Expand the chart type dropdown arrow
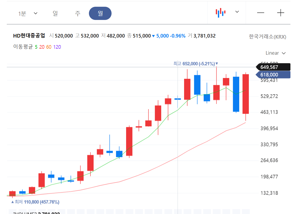292x214 pixels. (x=237, y=12)
